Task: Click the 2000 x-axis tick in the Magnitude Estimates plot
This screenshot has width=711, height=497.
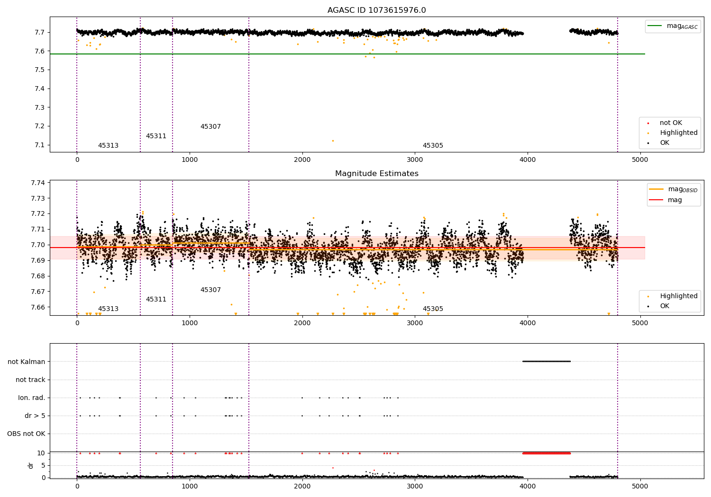Action: 302,323
